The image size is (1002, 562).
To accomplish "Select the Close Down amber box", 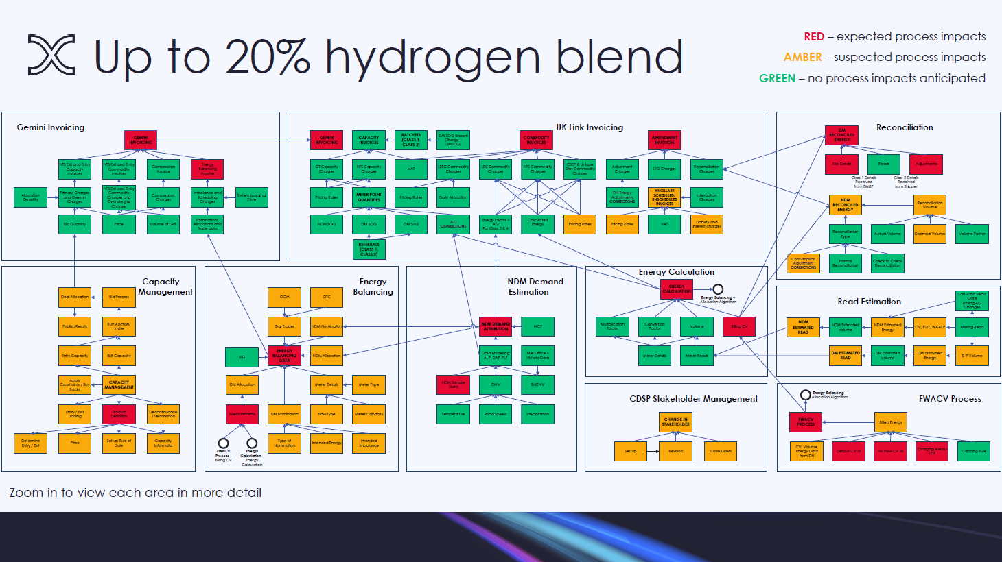I will (x=721, y=451).
